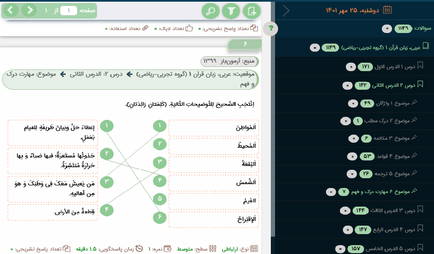The width and height of the screenshot is (434, 254).
Task: Expand درس ۵ الدرس الخامس in the sidebar
Action: point(354,249)
